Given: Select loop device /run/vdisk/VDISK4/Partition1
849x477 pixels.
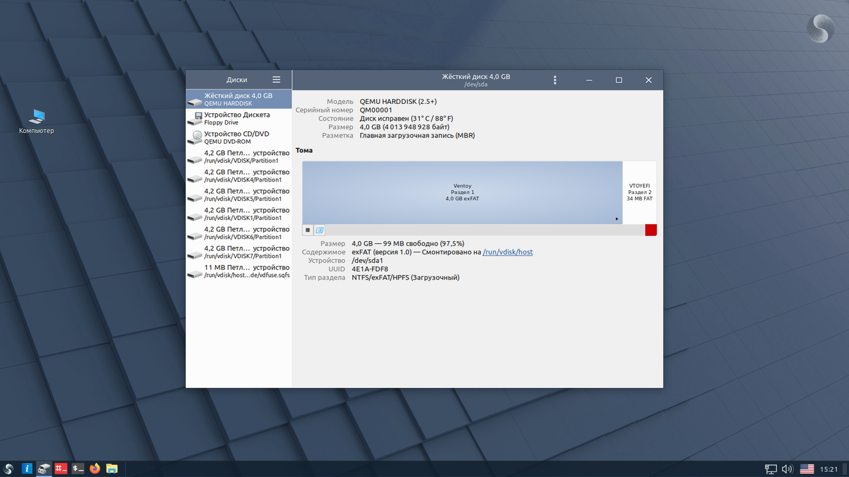Looking at the screenshot, I should click(239, 176).
